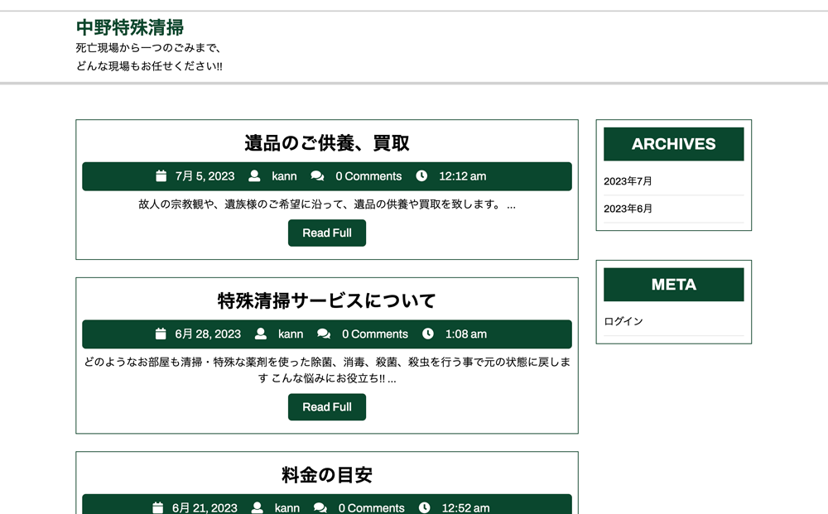
Task: Click user icon in 特殊清掃サービス post meta
Action: tap(261, 334)
